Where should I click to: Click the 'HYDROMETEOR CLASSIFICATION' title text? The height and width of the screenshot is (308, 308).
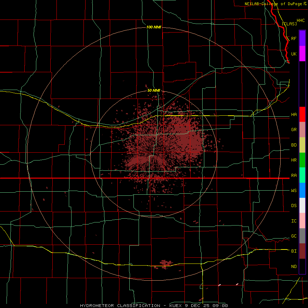(x=120, y=306)
